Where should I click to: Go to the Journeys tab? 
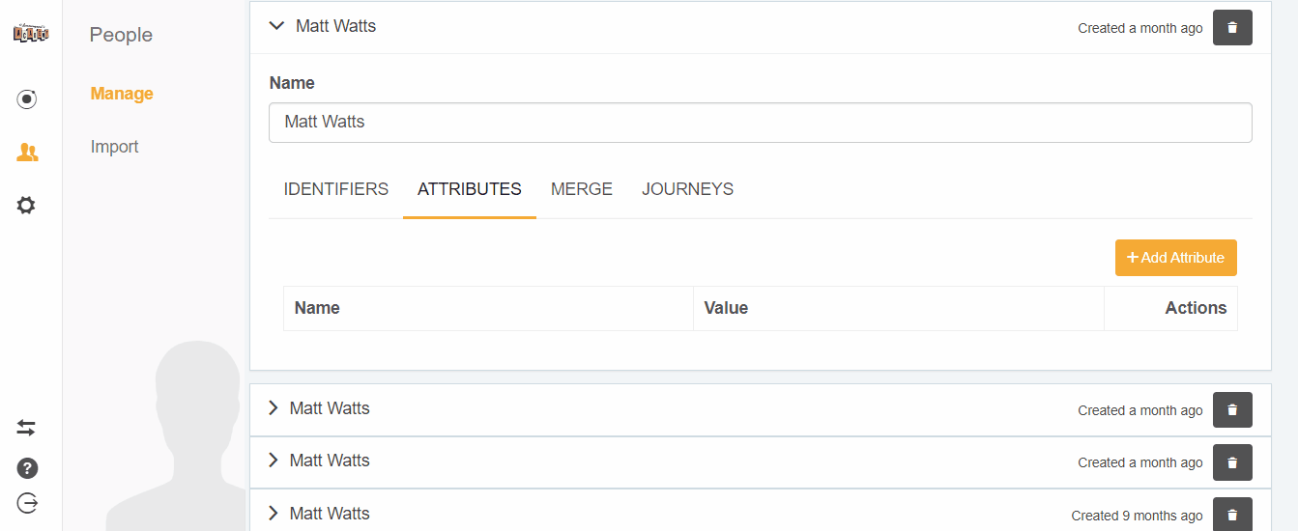pyautogui.click(x=687, y=189)
